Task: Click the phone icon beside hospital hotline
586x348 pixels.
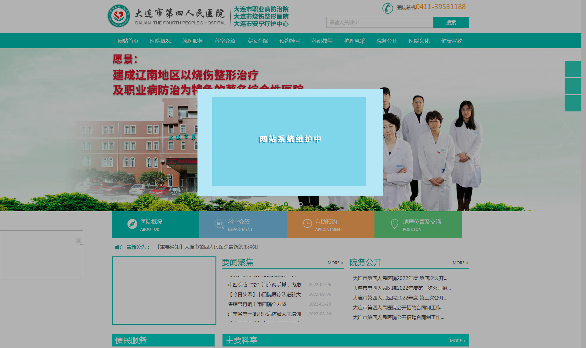Action: [388, 8]
